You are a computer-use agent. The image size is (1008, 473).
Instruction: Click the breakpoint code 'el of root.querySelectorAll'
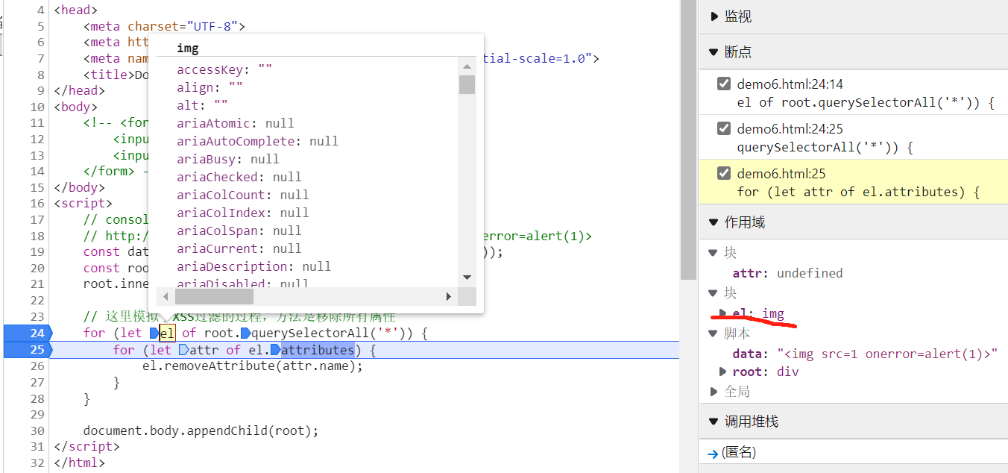[866, 102]
